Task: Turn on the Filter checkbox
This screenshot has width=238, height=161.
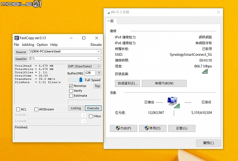Action: (91, 116)
